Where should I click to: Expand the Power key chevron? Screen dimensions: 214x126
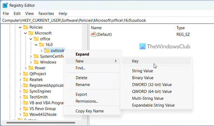click(25, 68)
